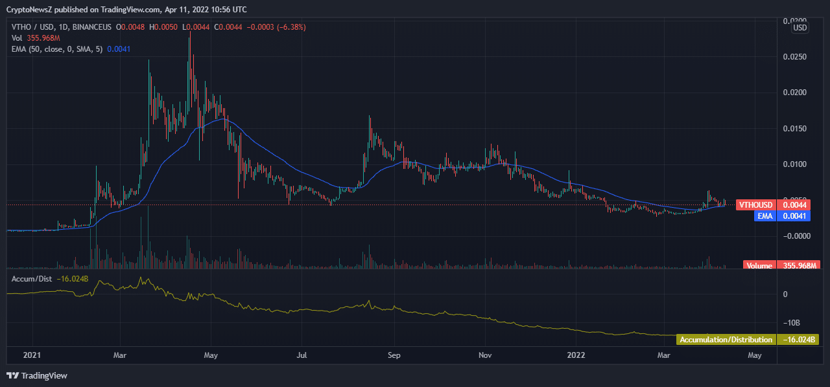Click the Accum/Dist indicator legend label
The width and height of the screenshot is (830, 387).
[x=32, y=279]
